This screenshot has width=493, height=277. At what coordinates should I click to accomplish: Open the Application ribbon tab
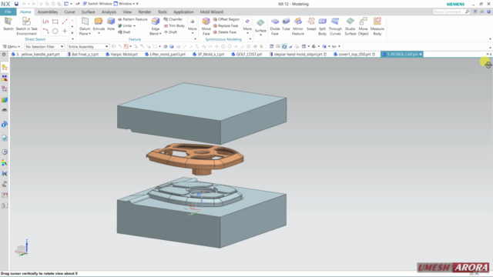click(183, 12)
